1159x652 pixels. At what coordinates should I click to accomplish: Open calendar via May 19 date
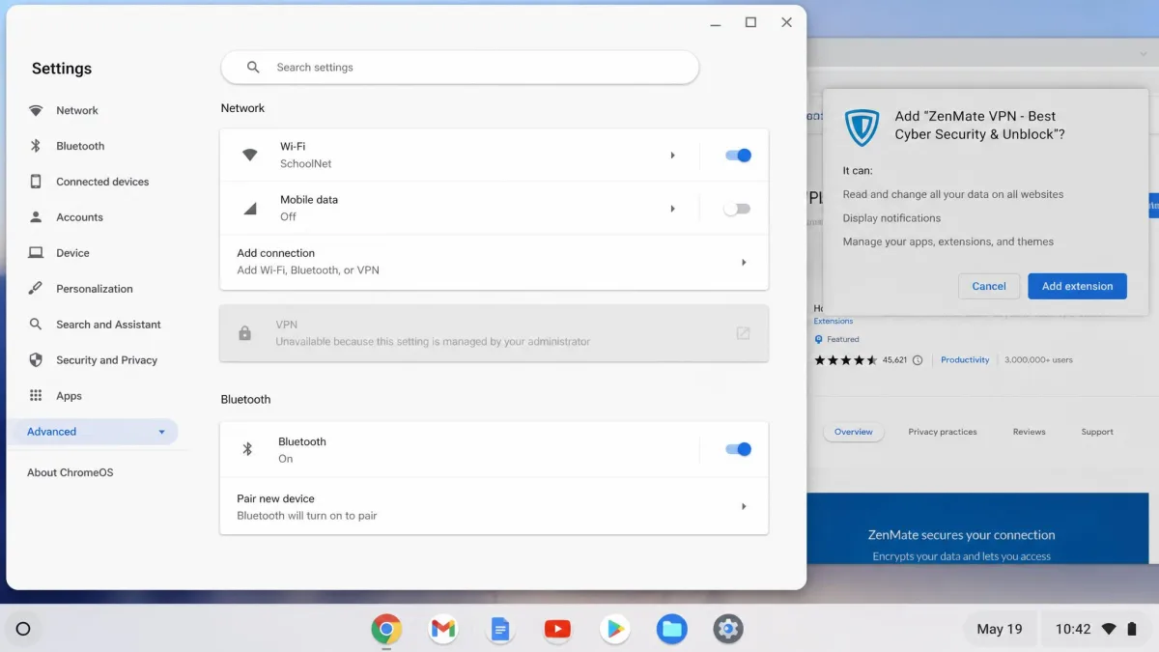tap(1000, 629)
